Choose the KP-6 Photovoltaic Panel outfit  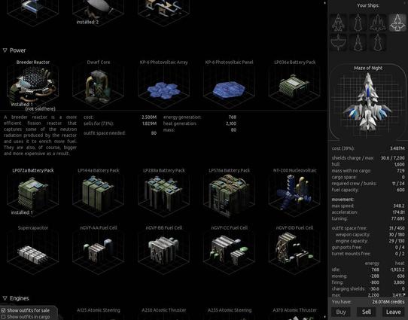click(229, 85)
